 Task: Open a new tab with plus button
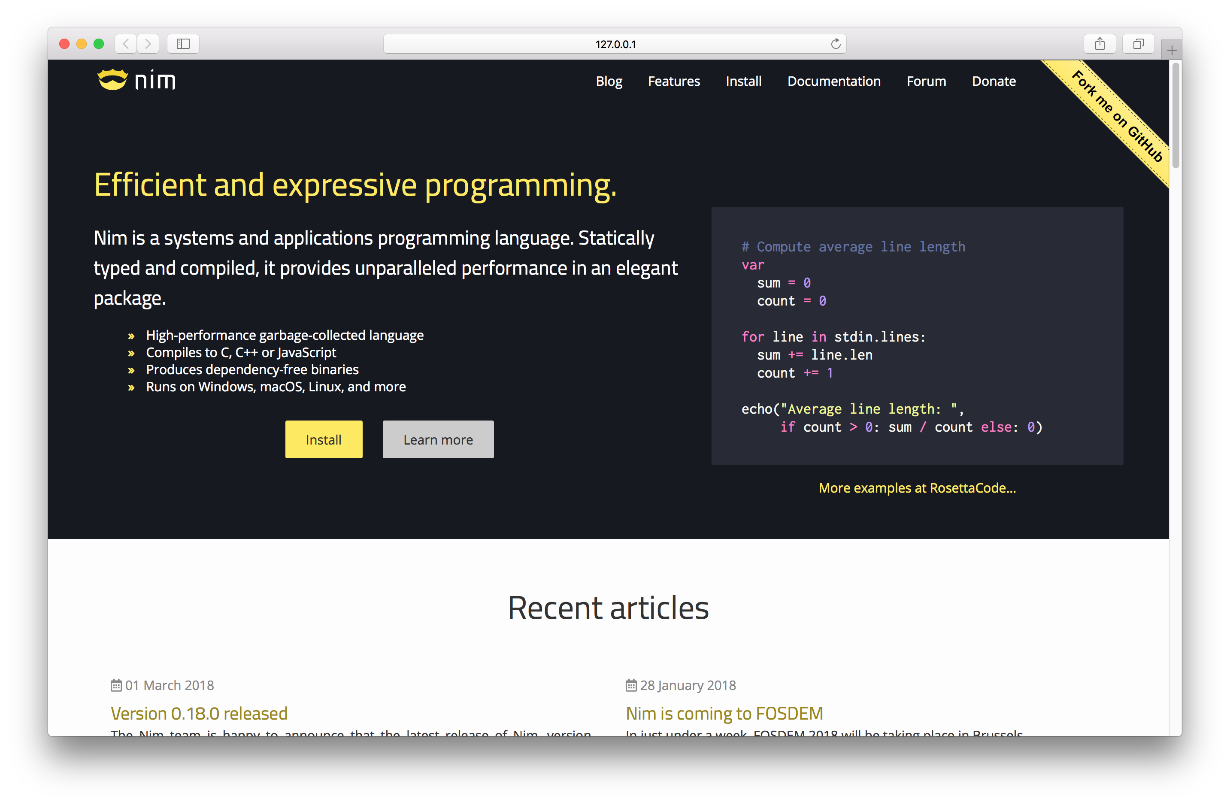tap(1171, 51)
